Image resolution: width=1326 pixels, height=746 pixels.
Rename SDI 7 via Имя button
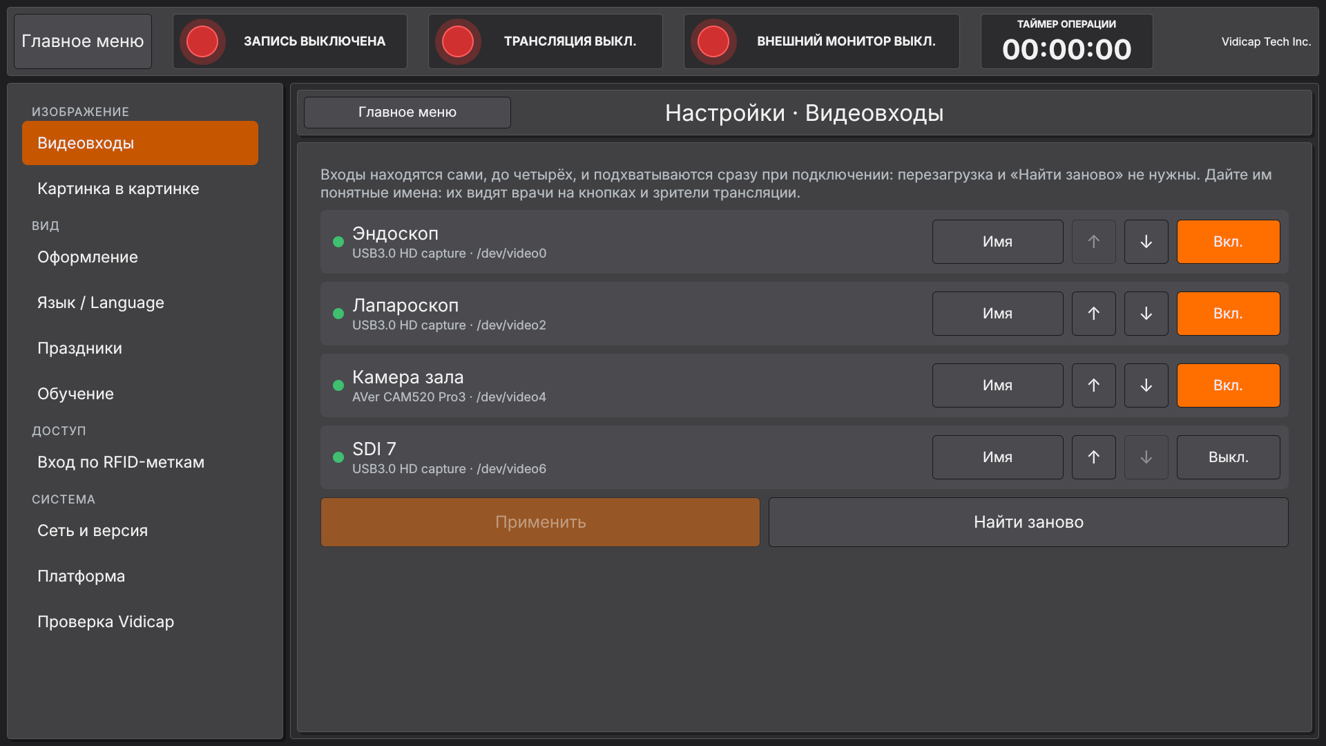click(997, 457)
